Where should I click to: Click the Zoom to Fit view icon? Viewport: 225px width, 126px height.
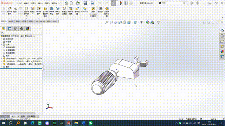click(x=107, y=22)
